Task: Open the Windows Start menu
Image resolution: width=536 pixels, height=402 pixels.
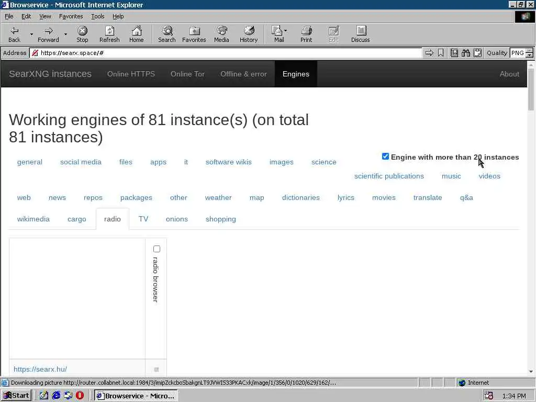Action: point(16,396)
